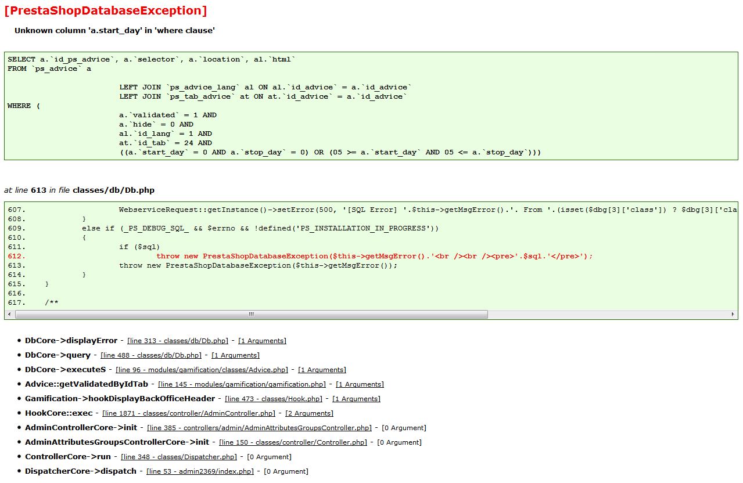Click the start_day/stop_day condition line in SQL
743x483 pixels.
[331, 152]
